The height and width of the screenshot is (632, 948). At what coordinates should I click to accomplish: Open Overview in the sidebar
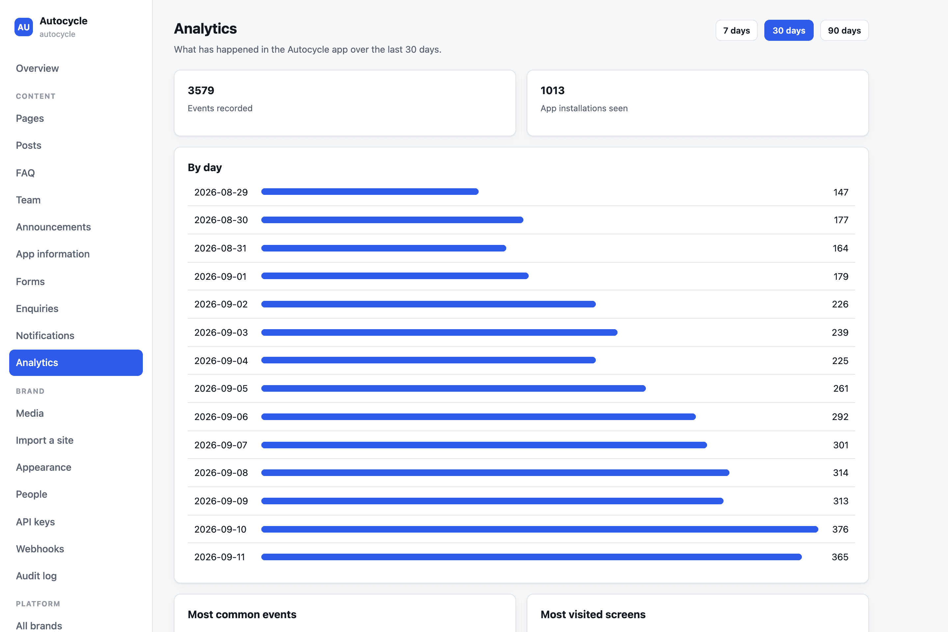(x=76, y=68)
